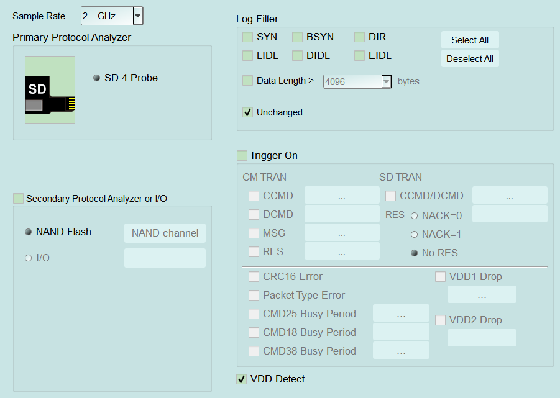Check the CMD18 Busy Period checkbox
Viewport: 560px width, 398px height.
click(x=254, y=332)
